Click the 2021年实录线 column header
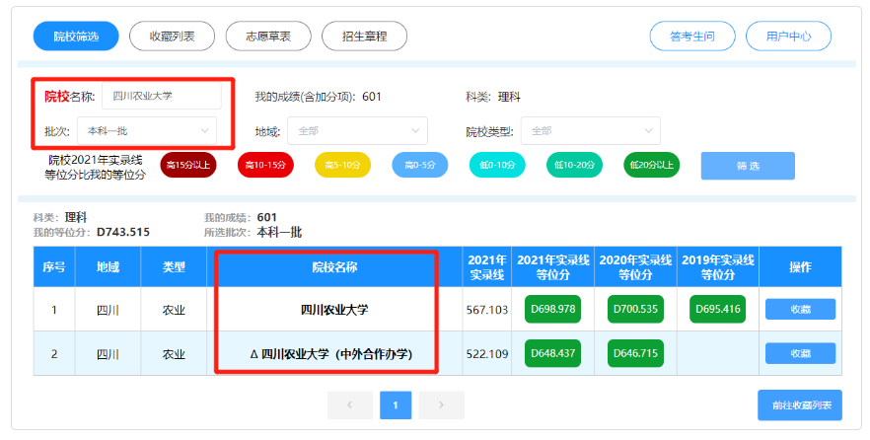 pos(487,267)
